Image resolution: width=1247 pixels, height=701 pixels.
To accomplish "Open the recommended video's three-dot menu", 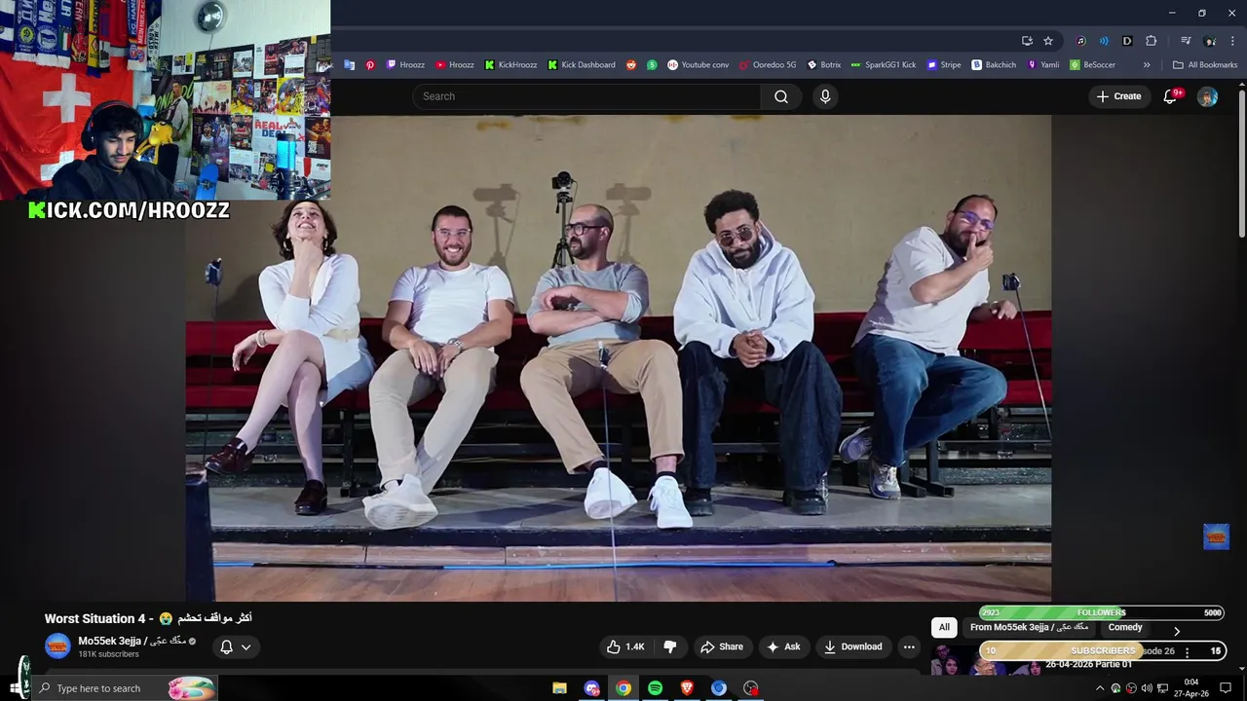I will tap(1187, 652).
